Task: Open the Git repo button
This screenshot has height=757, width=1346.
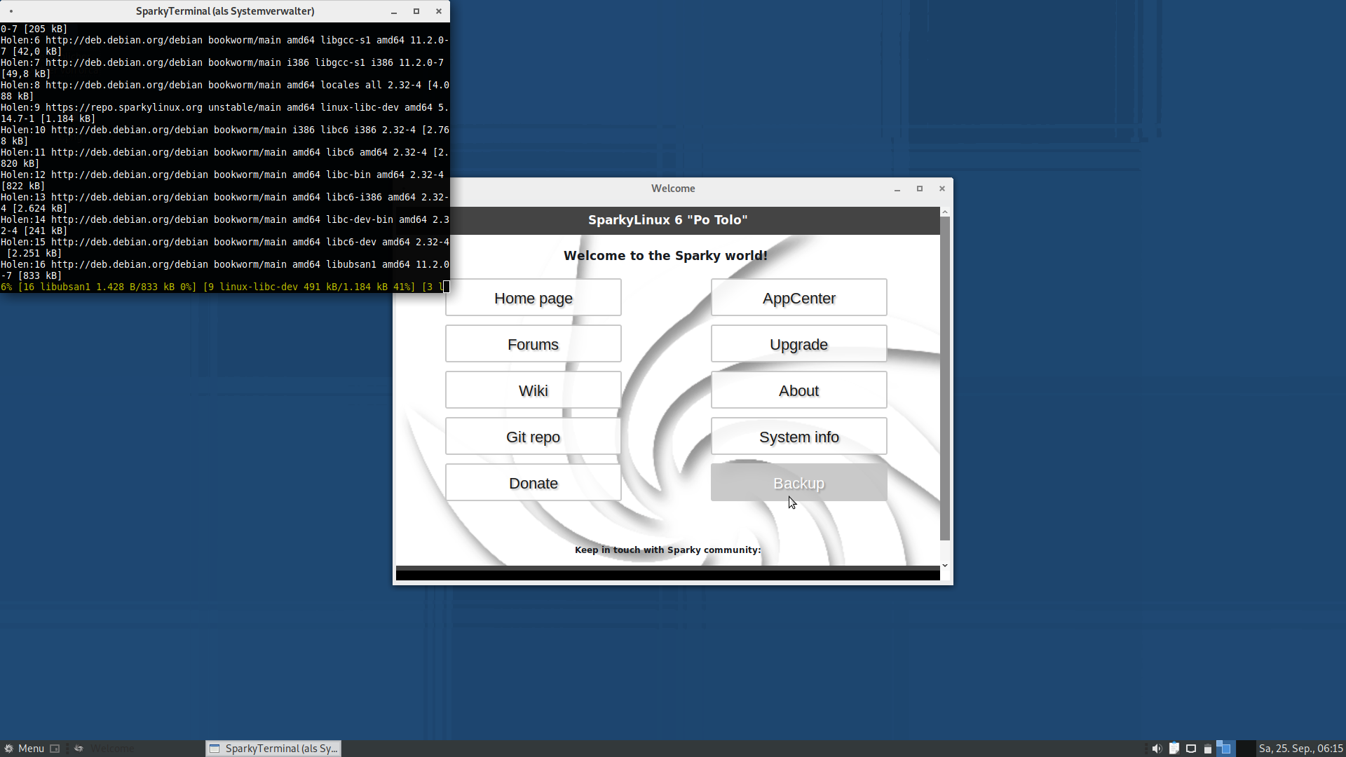Action: [533, 436]
